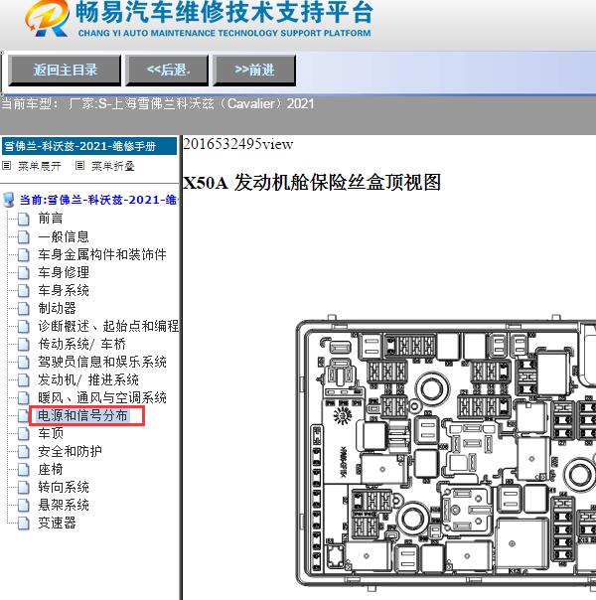Viewport: 596px width, 600px height.
Task: Click the page icon next to 发动机/推进系统
Action: pyautogui.click(x=24, y=380)
